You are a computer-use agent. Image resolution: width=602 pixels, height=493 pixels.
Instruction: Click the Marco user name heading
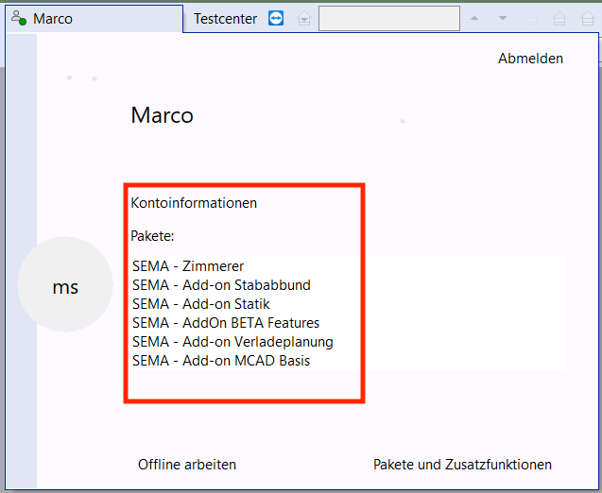[162, 115]
